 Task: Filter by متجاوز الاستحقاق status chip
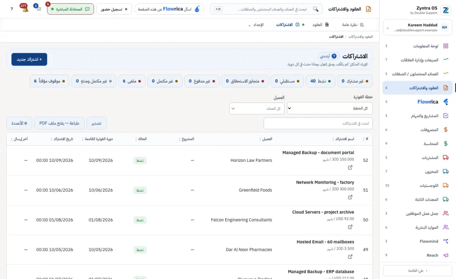(245, 81)
